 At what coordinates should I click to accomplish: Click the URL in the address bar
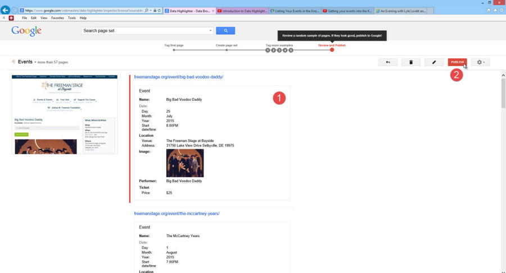point(84,11)
